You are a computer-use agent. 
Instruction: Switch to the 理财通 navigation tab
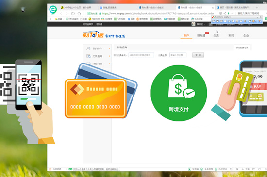tap(201, 35)
